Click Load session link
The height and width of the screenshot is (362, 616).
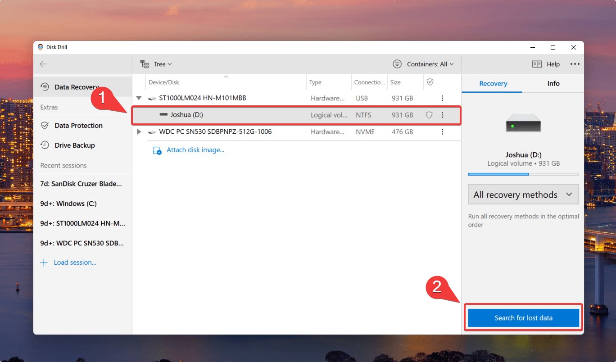point(75,262)
